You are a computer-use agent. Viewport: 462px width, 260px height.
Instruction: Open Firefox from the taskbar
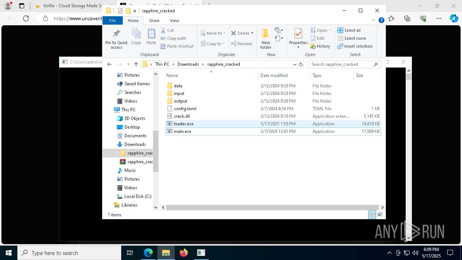pyautogui.click(x=184, y=253)
